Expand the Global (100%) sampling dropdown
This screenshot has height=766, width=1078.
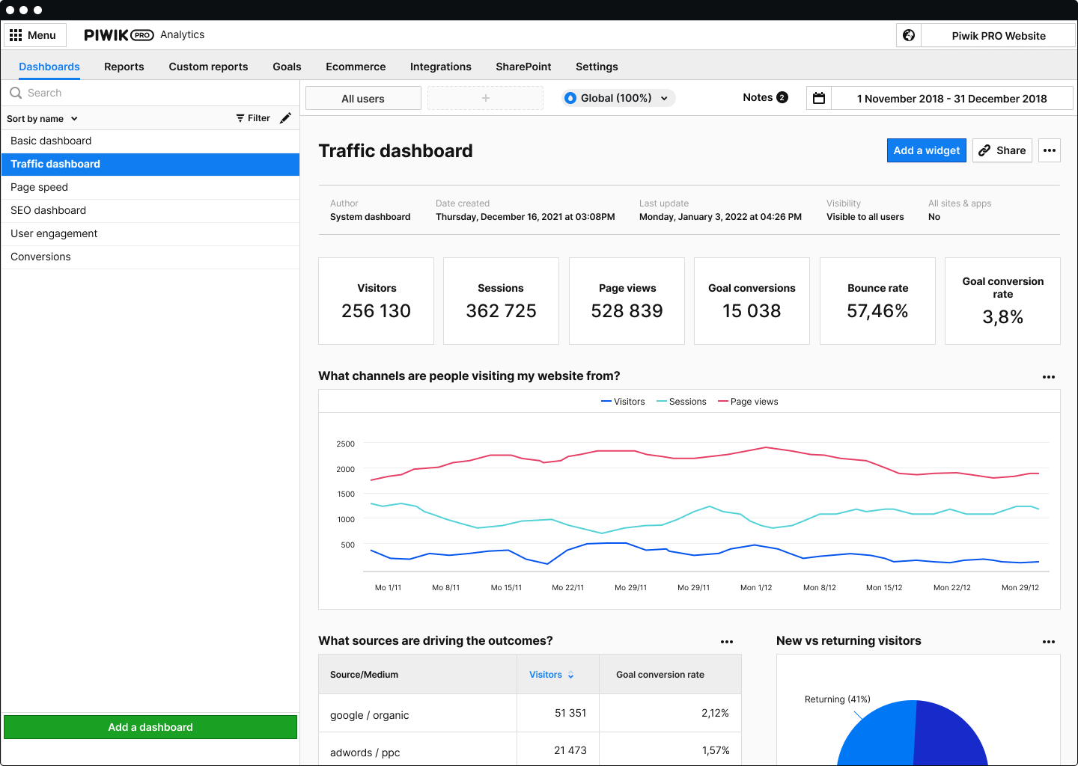618,98
